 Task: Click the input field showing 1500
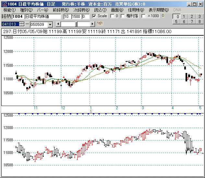click(x=76, y=17)
